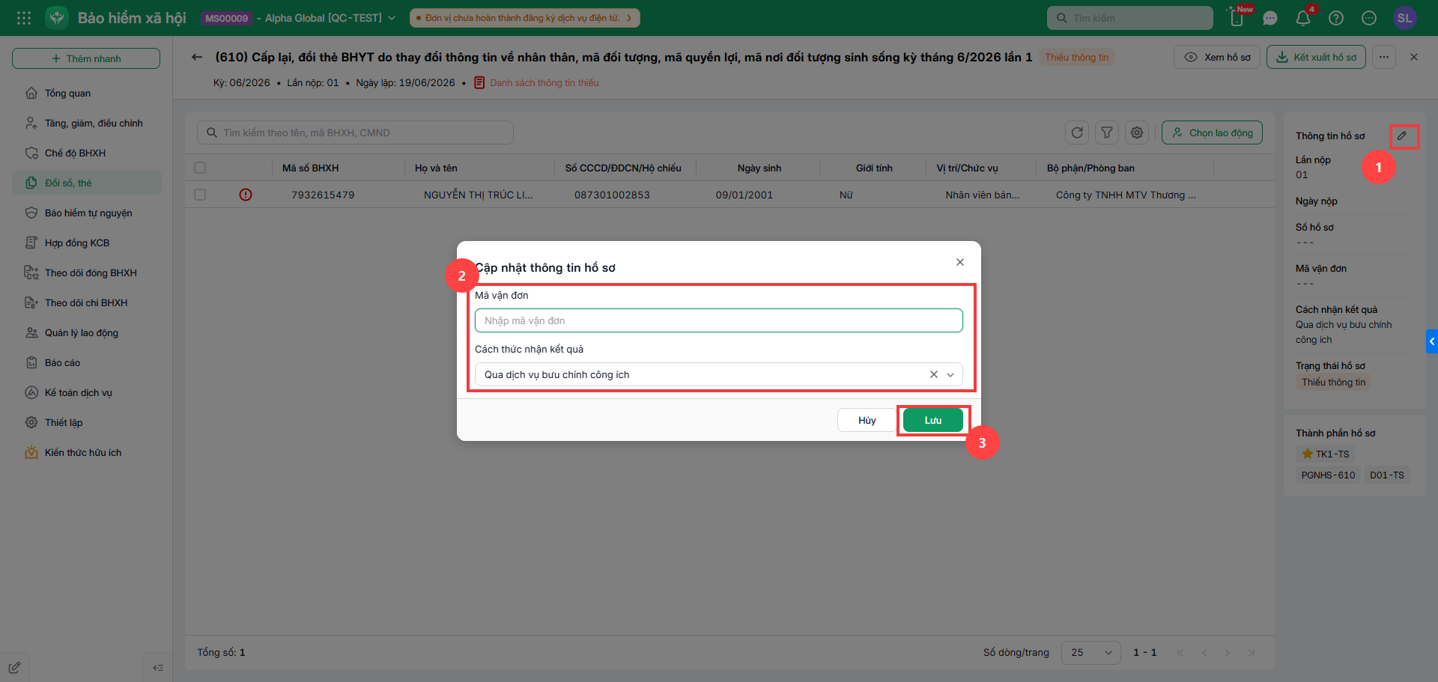Click the Lưu save button
The image size is (1438, 682).
933,420
